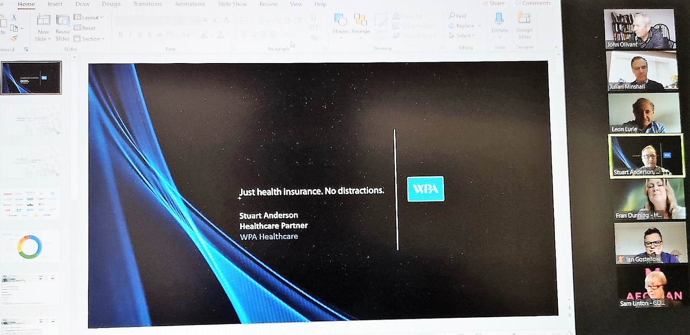Click the Copy icon in Clipboard group

pyautogui.click(x=14, y=28)
